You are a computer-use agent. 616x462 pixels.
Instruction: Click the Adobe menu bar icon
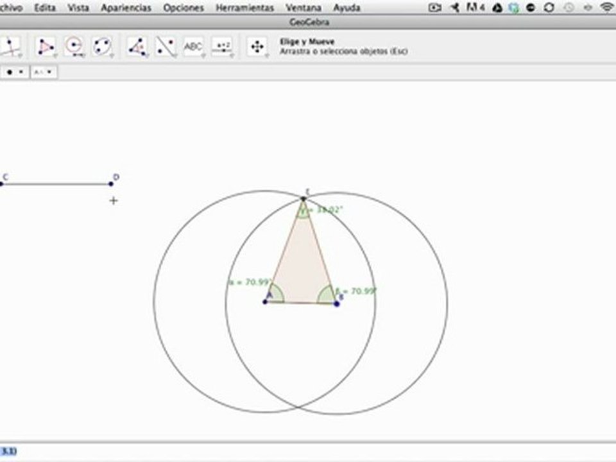click(x=475, y=8)
